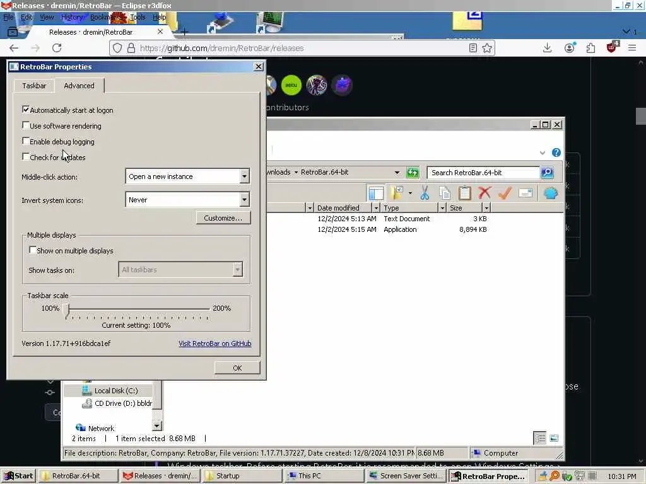Viewport: 646px width, 484px height.
Task: Select Network in the navigation pane
Action: (95, 428)
